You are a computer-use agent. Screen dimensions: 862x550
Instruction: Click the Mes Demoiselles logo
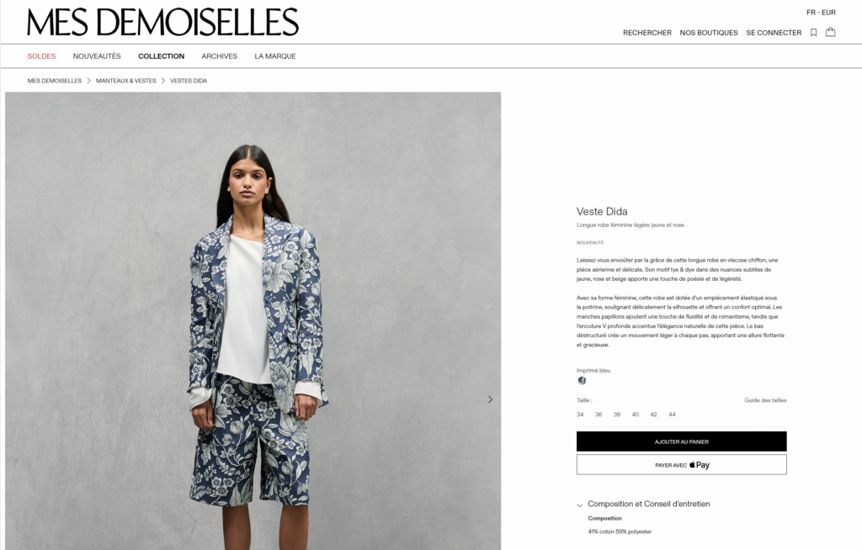pos(162,22)
